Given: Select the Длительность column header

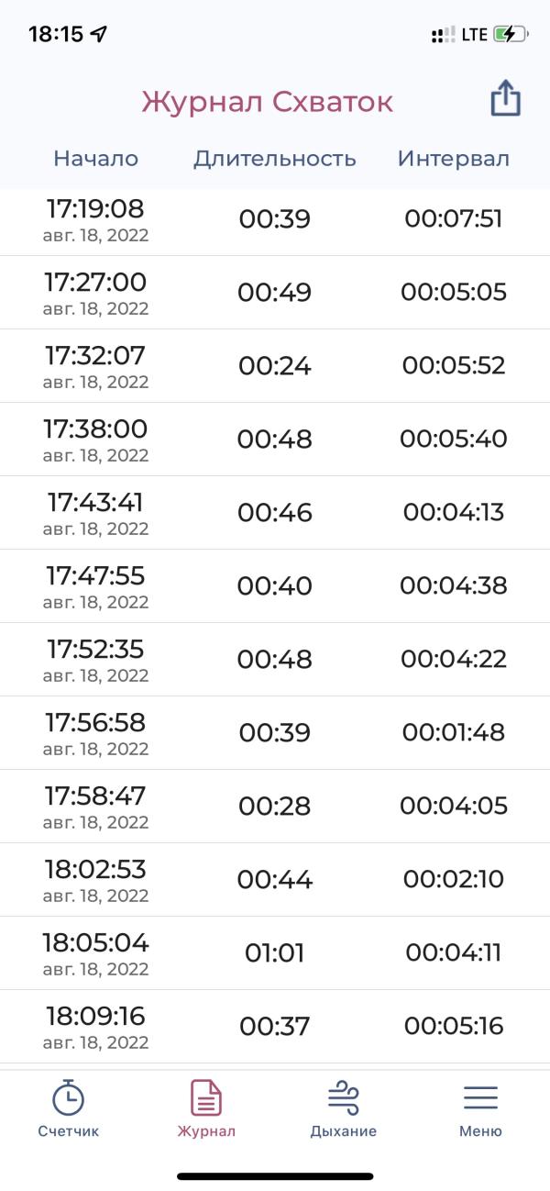Looking at the screenshot, I should [x=275, y=158].
